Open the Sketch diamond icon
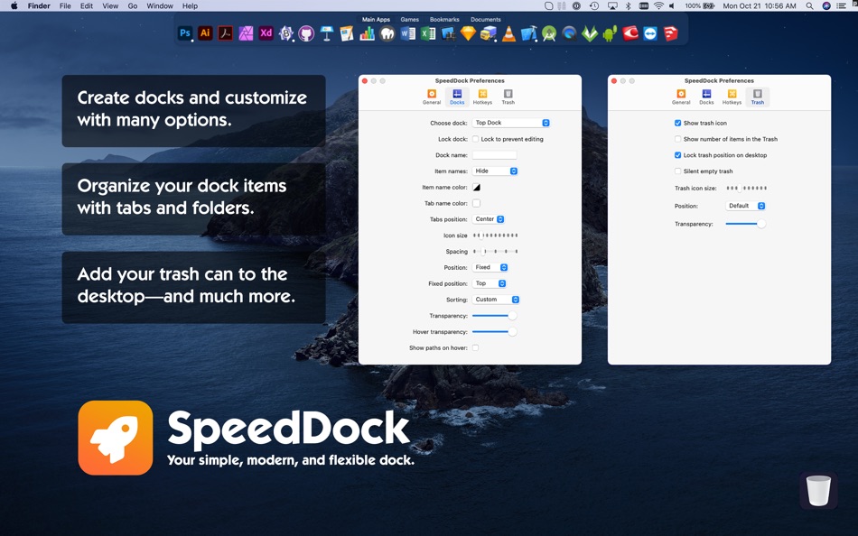 tap(468, 34)
